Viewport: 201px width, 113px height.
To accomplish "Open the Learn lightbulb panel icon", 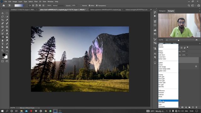I will pos(155,63).
